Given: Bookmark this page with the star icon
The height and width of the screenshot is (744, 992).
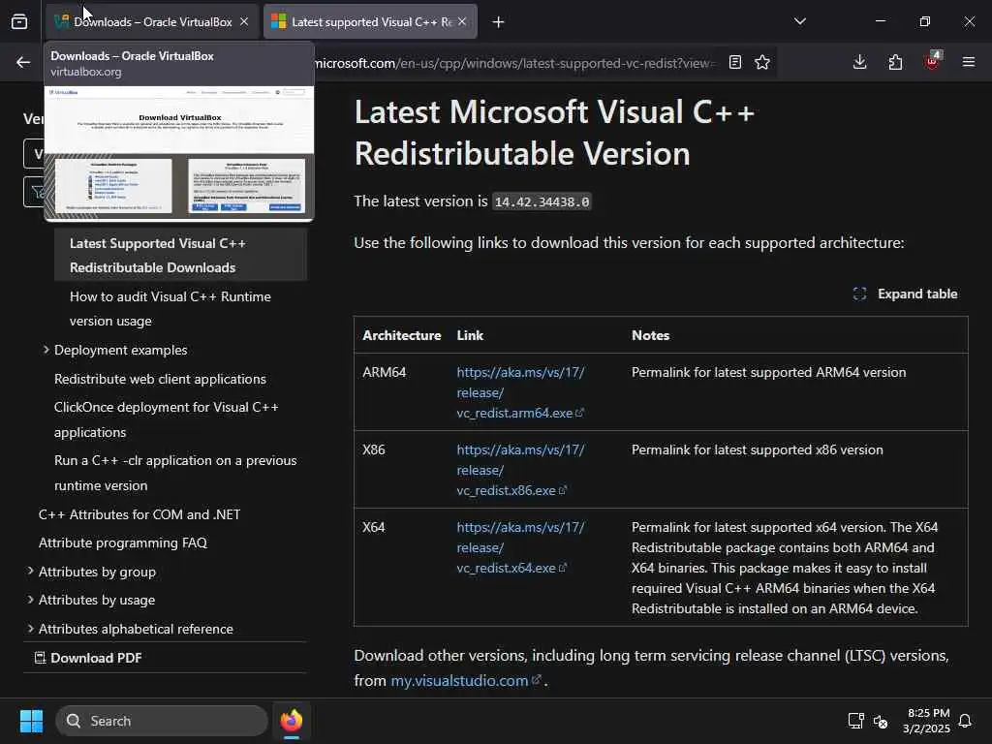Looking at the screenshot, I should [762, 62].
